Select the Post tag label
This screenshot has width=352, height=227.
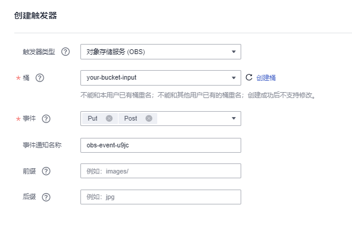(130, 118)
